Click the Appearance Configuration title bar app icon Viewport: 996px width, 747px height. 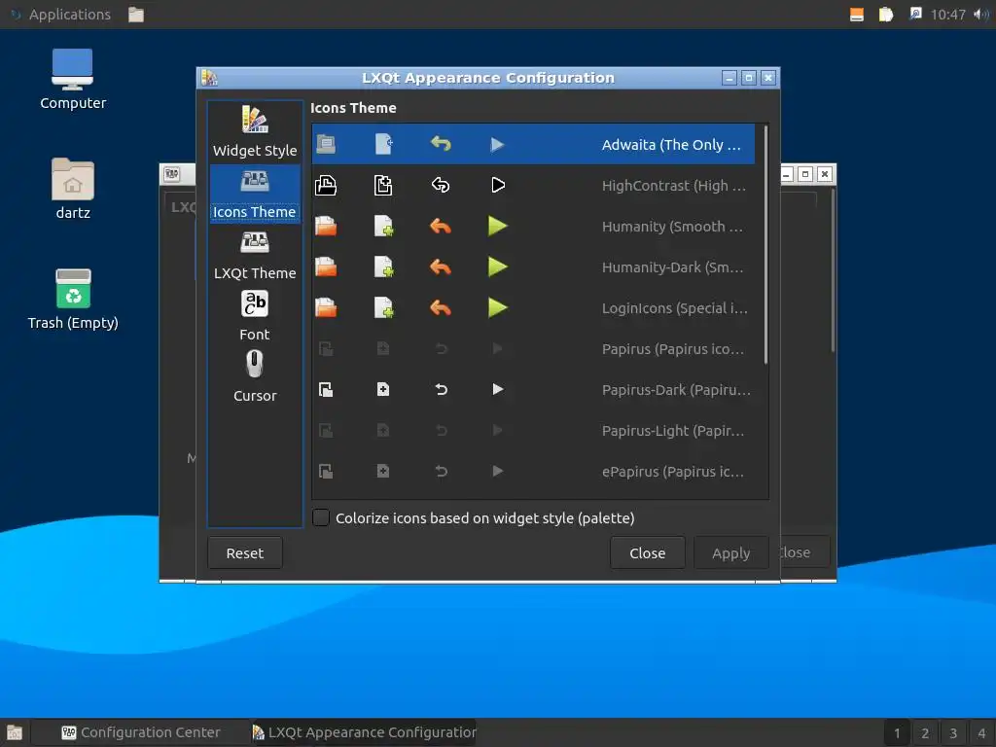point(209,78)
